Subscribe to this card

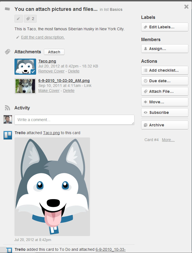pos(164,112)
